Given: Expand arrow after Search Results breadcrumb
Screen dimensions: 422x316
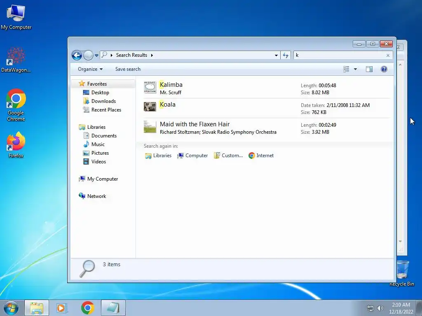Looking at the screenshot, I should [152, 56].
